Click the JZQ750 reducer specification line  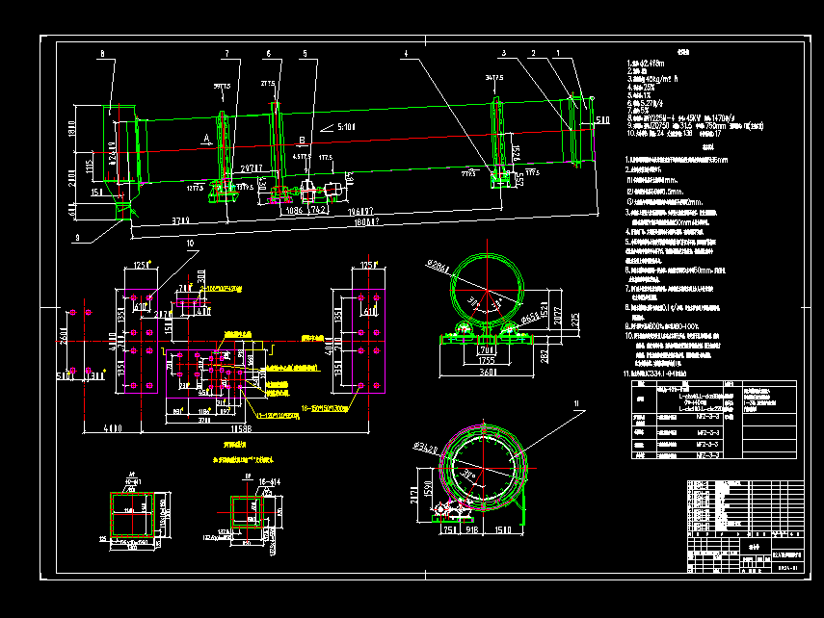click(695, 126)
